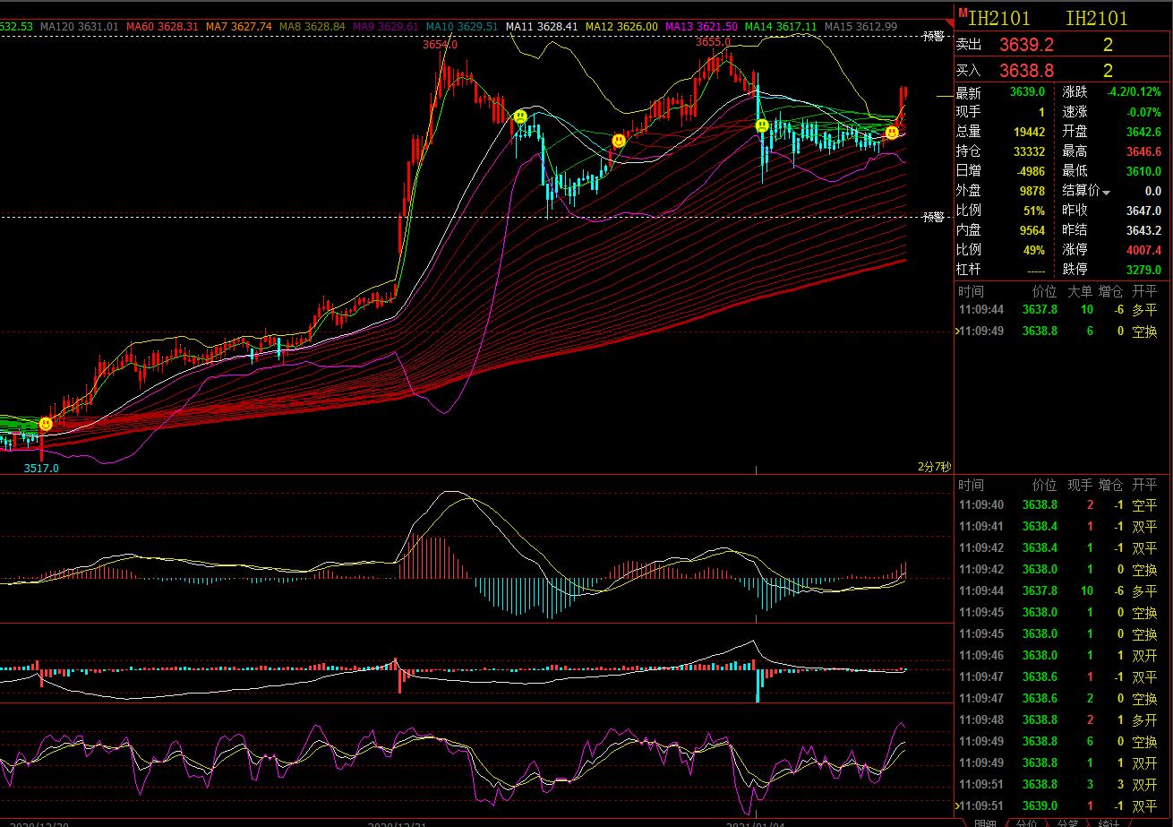The height and width of the screenshot is (827, 1173).
Task: Click the 开盘 value 3642.6
Action: coord(1144,132)
